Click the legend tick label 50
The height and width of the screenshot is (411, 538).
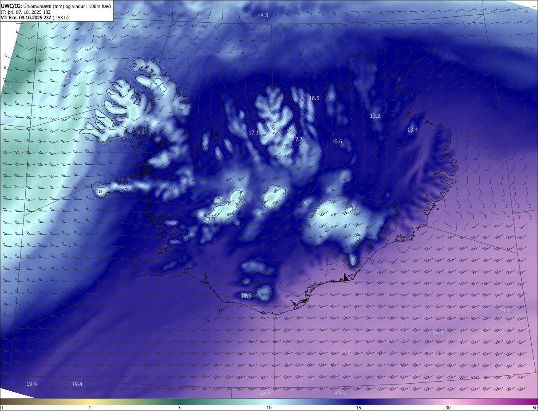(535, 408)
